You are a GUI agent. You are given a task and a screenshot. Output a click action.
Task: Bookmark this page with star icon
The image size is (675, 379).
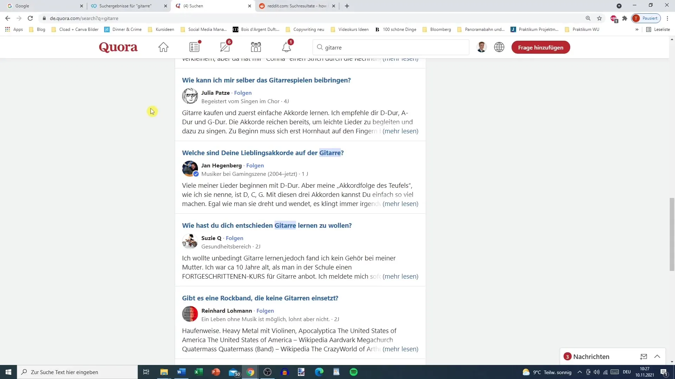click(x=599, y=18)
